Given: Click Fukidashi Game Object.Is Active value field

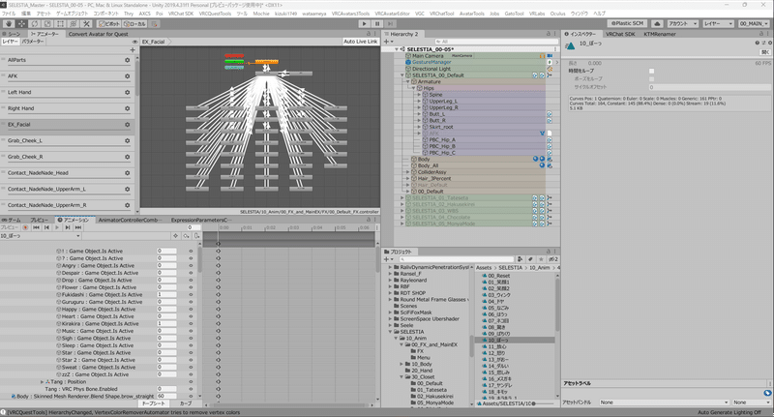Looking at the screenshot, I should pyautogui.click(x=166, y=295).
